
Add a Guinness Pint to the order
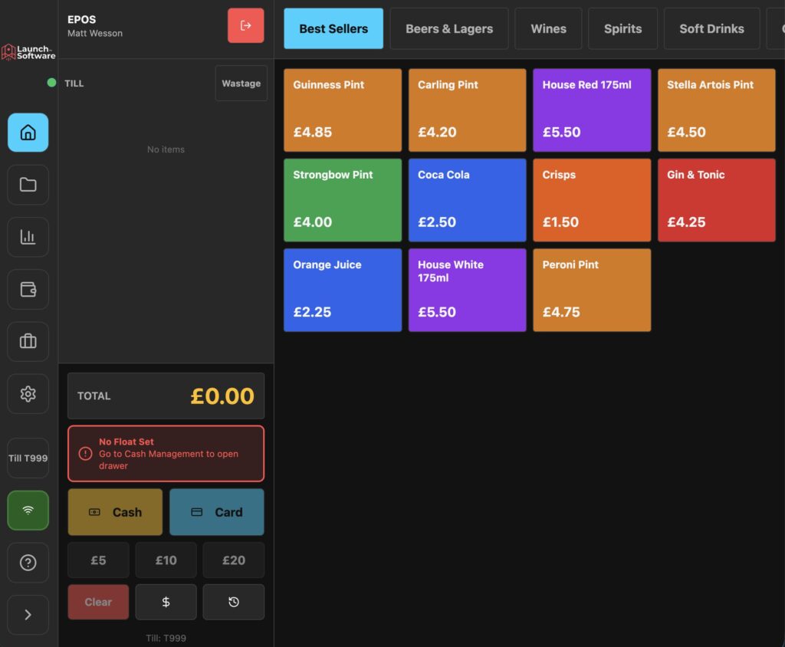click(x=342, y=109)
